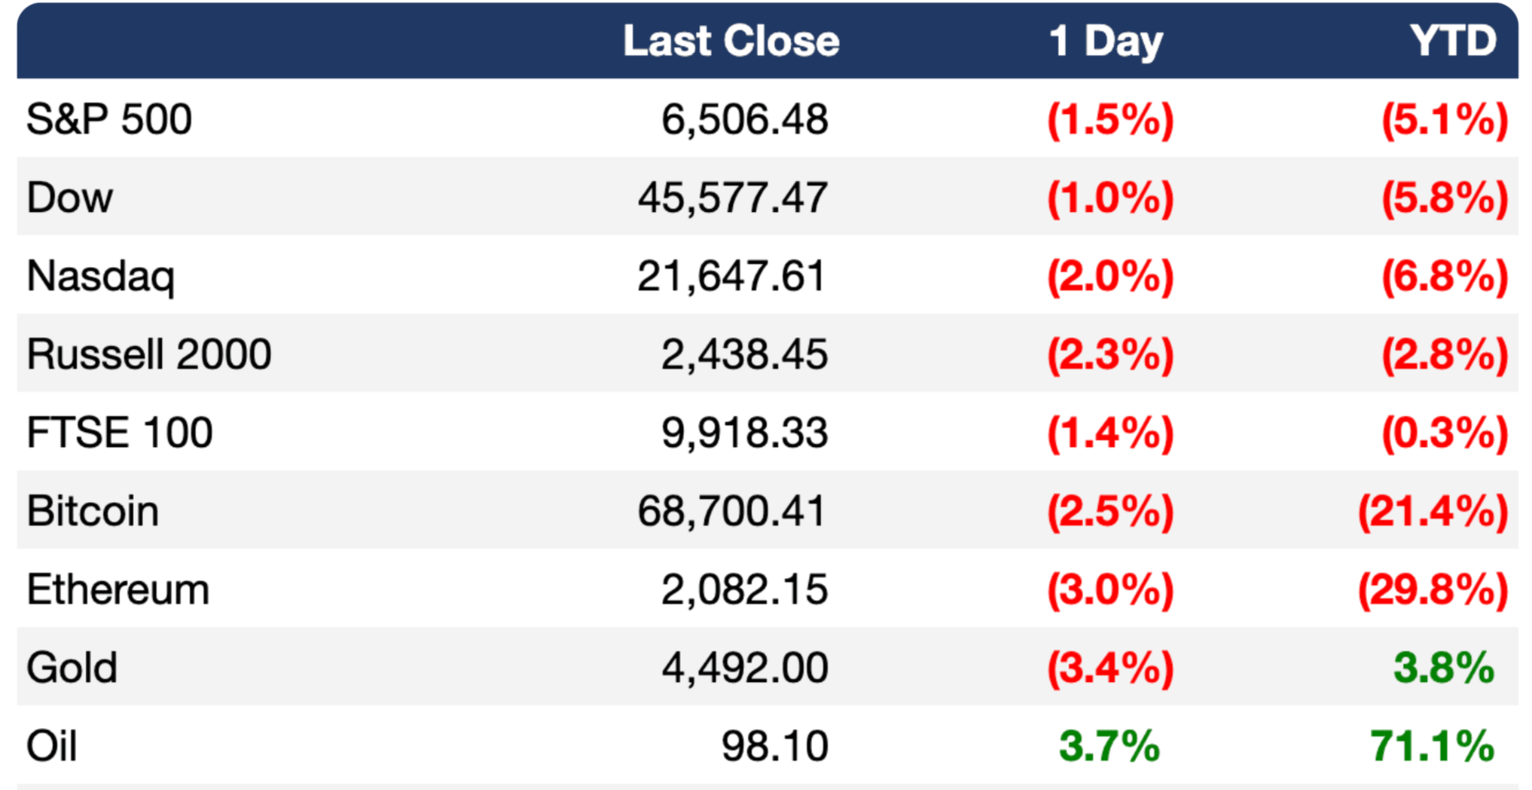Screen dimensions: 1532x790
Task: Select Ethereum's (29.8%) YTD value
Action: tap(1432, 589)
